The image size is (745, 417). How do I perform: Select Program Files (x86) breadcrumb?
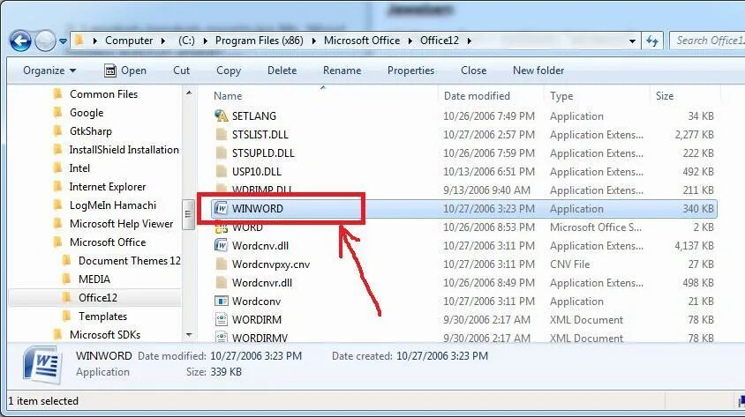tap(259, 41)
